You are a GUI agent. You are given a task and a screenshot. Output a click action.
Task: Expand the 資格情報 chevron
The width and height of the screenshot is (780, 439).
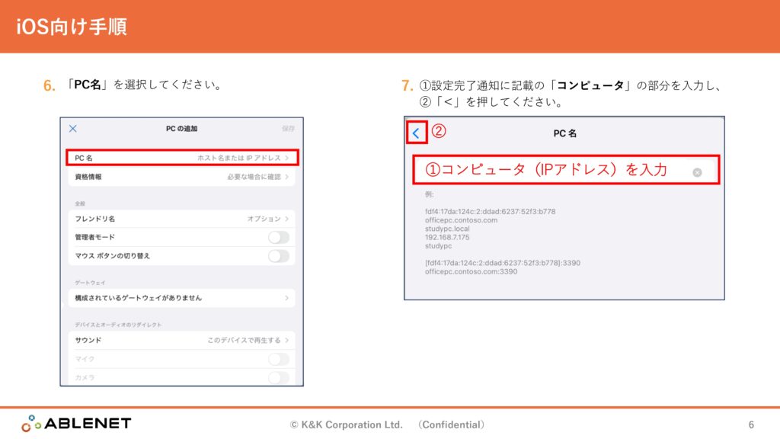click(x=287, y=177)
